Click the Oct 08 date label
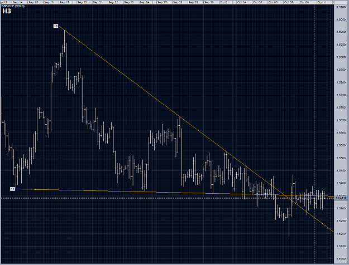 point(304,2)
